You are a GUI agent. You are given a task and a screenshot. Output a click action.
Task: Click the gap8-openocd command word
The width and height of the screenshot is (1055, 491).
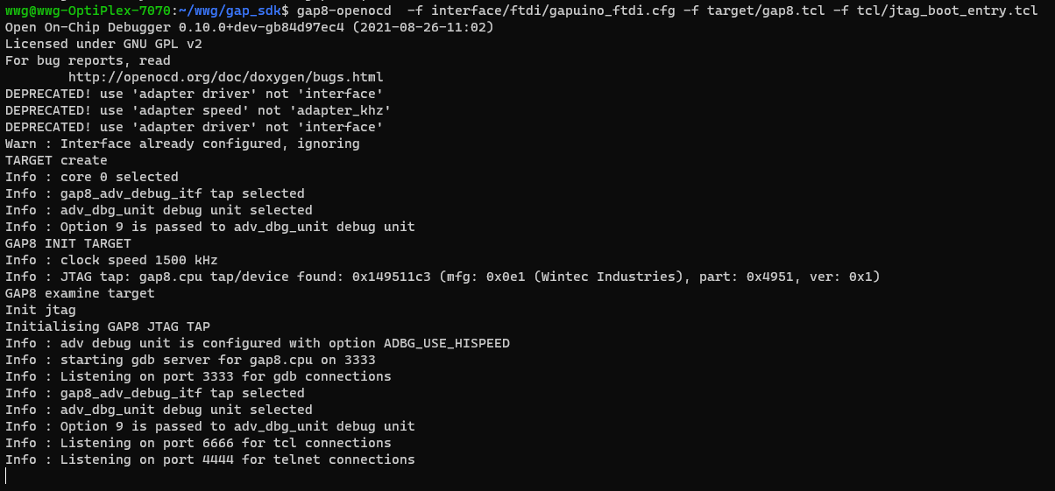pyautogui.click(x=343, y=11)
